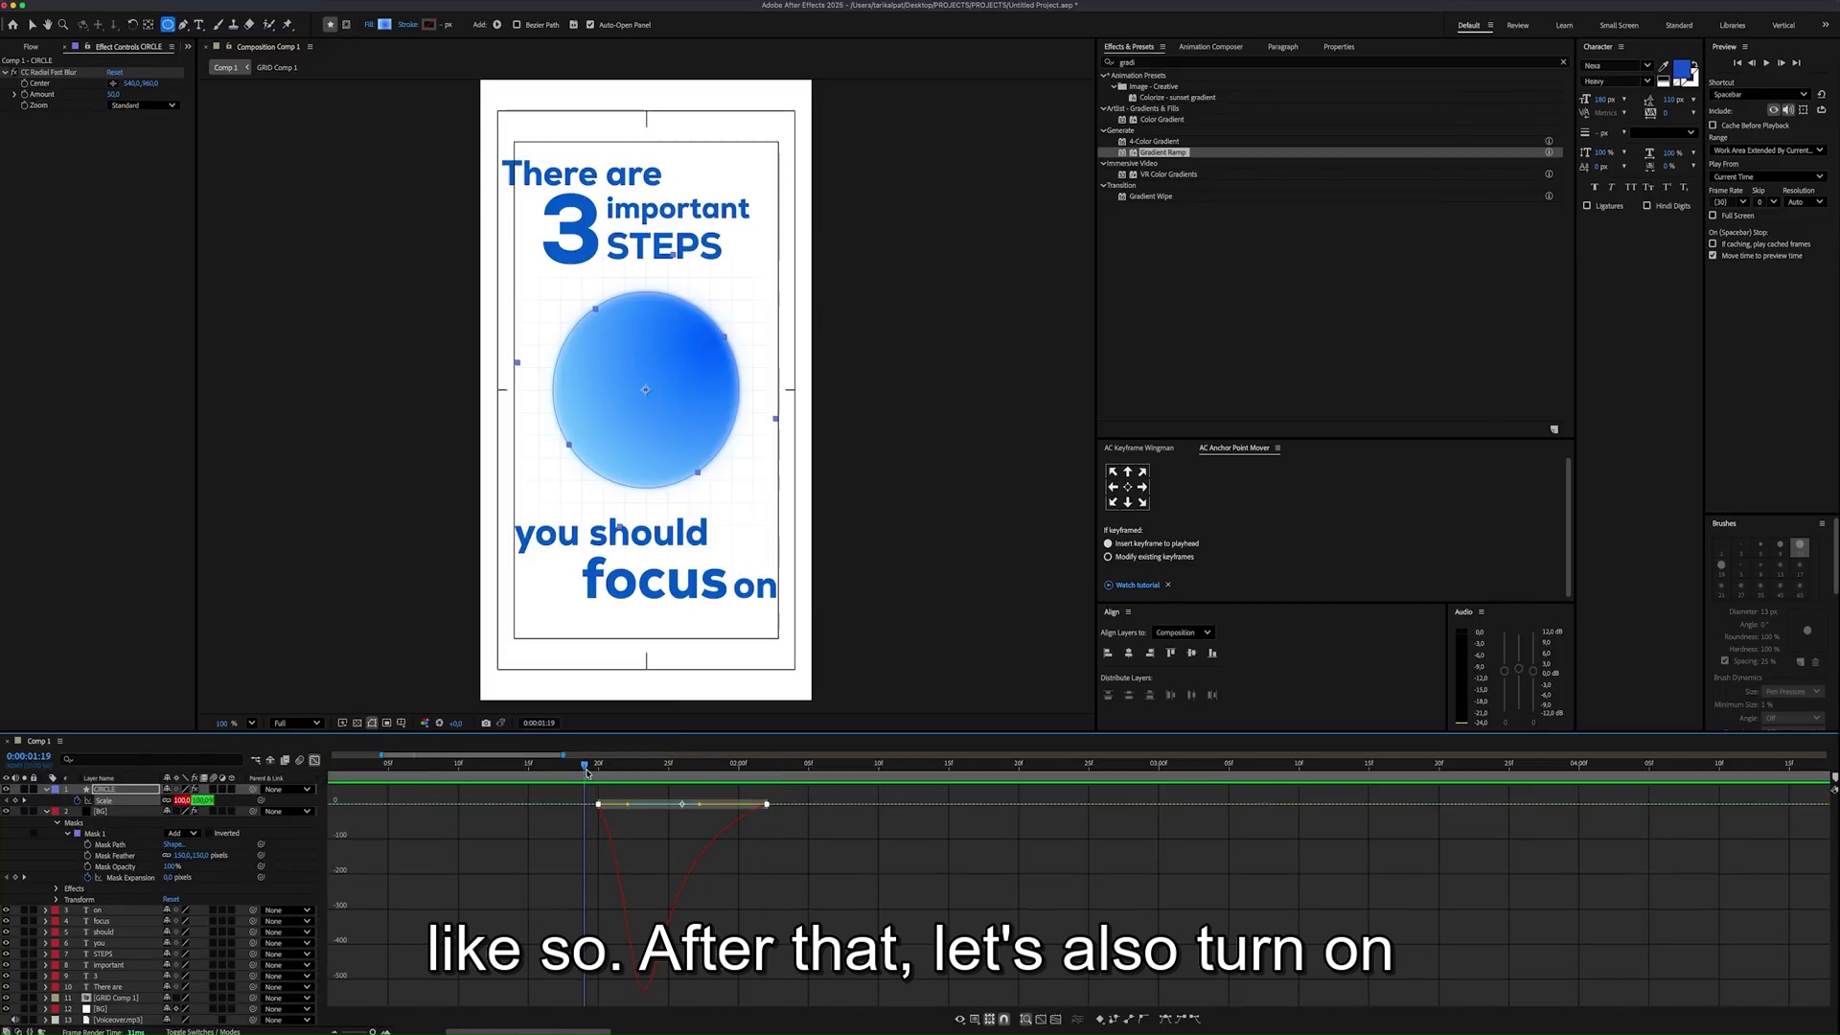Select the Eraser tool

pos(249,25)
